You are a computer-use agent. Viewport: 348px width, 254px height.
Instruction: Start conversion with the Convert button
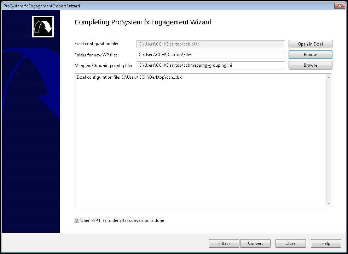pos(255,243)
